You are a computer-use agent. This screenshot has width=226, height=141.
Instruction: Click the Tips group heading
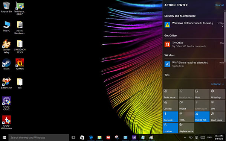167,75
